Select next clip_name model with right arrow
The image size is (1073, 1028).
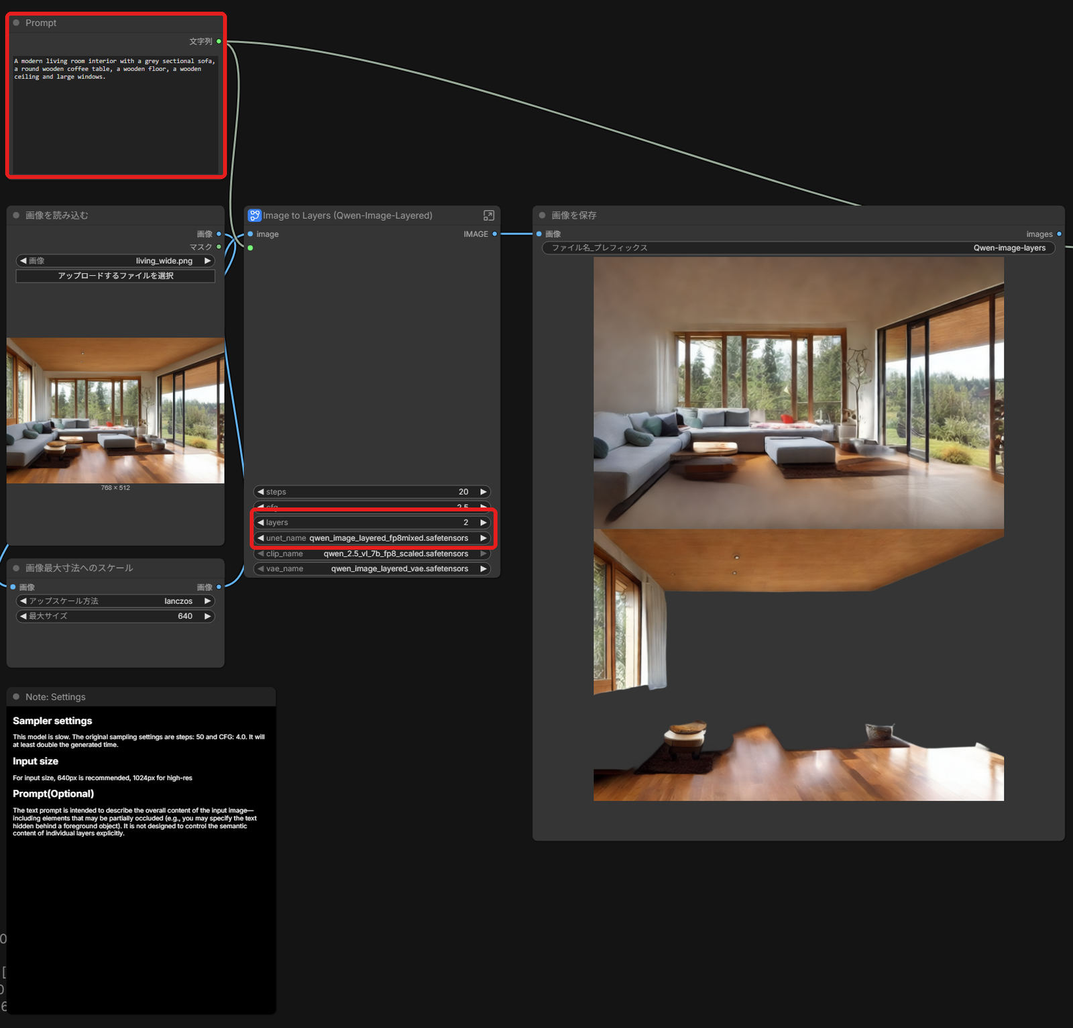coord(483,554)
